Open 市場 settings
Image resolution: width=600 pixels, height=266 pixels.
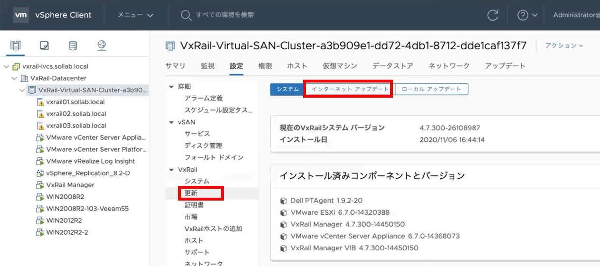191,217
